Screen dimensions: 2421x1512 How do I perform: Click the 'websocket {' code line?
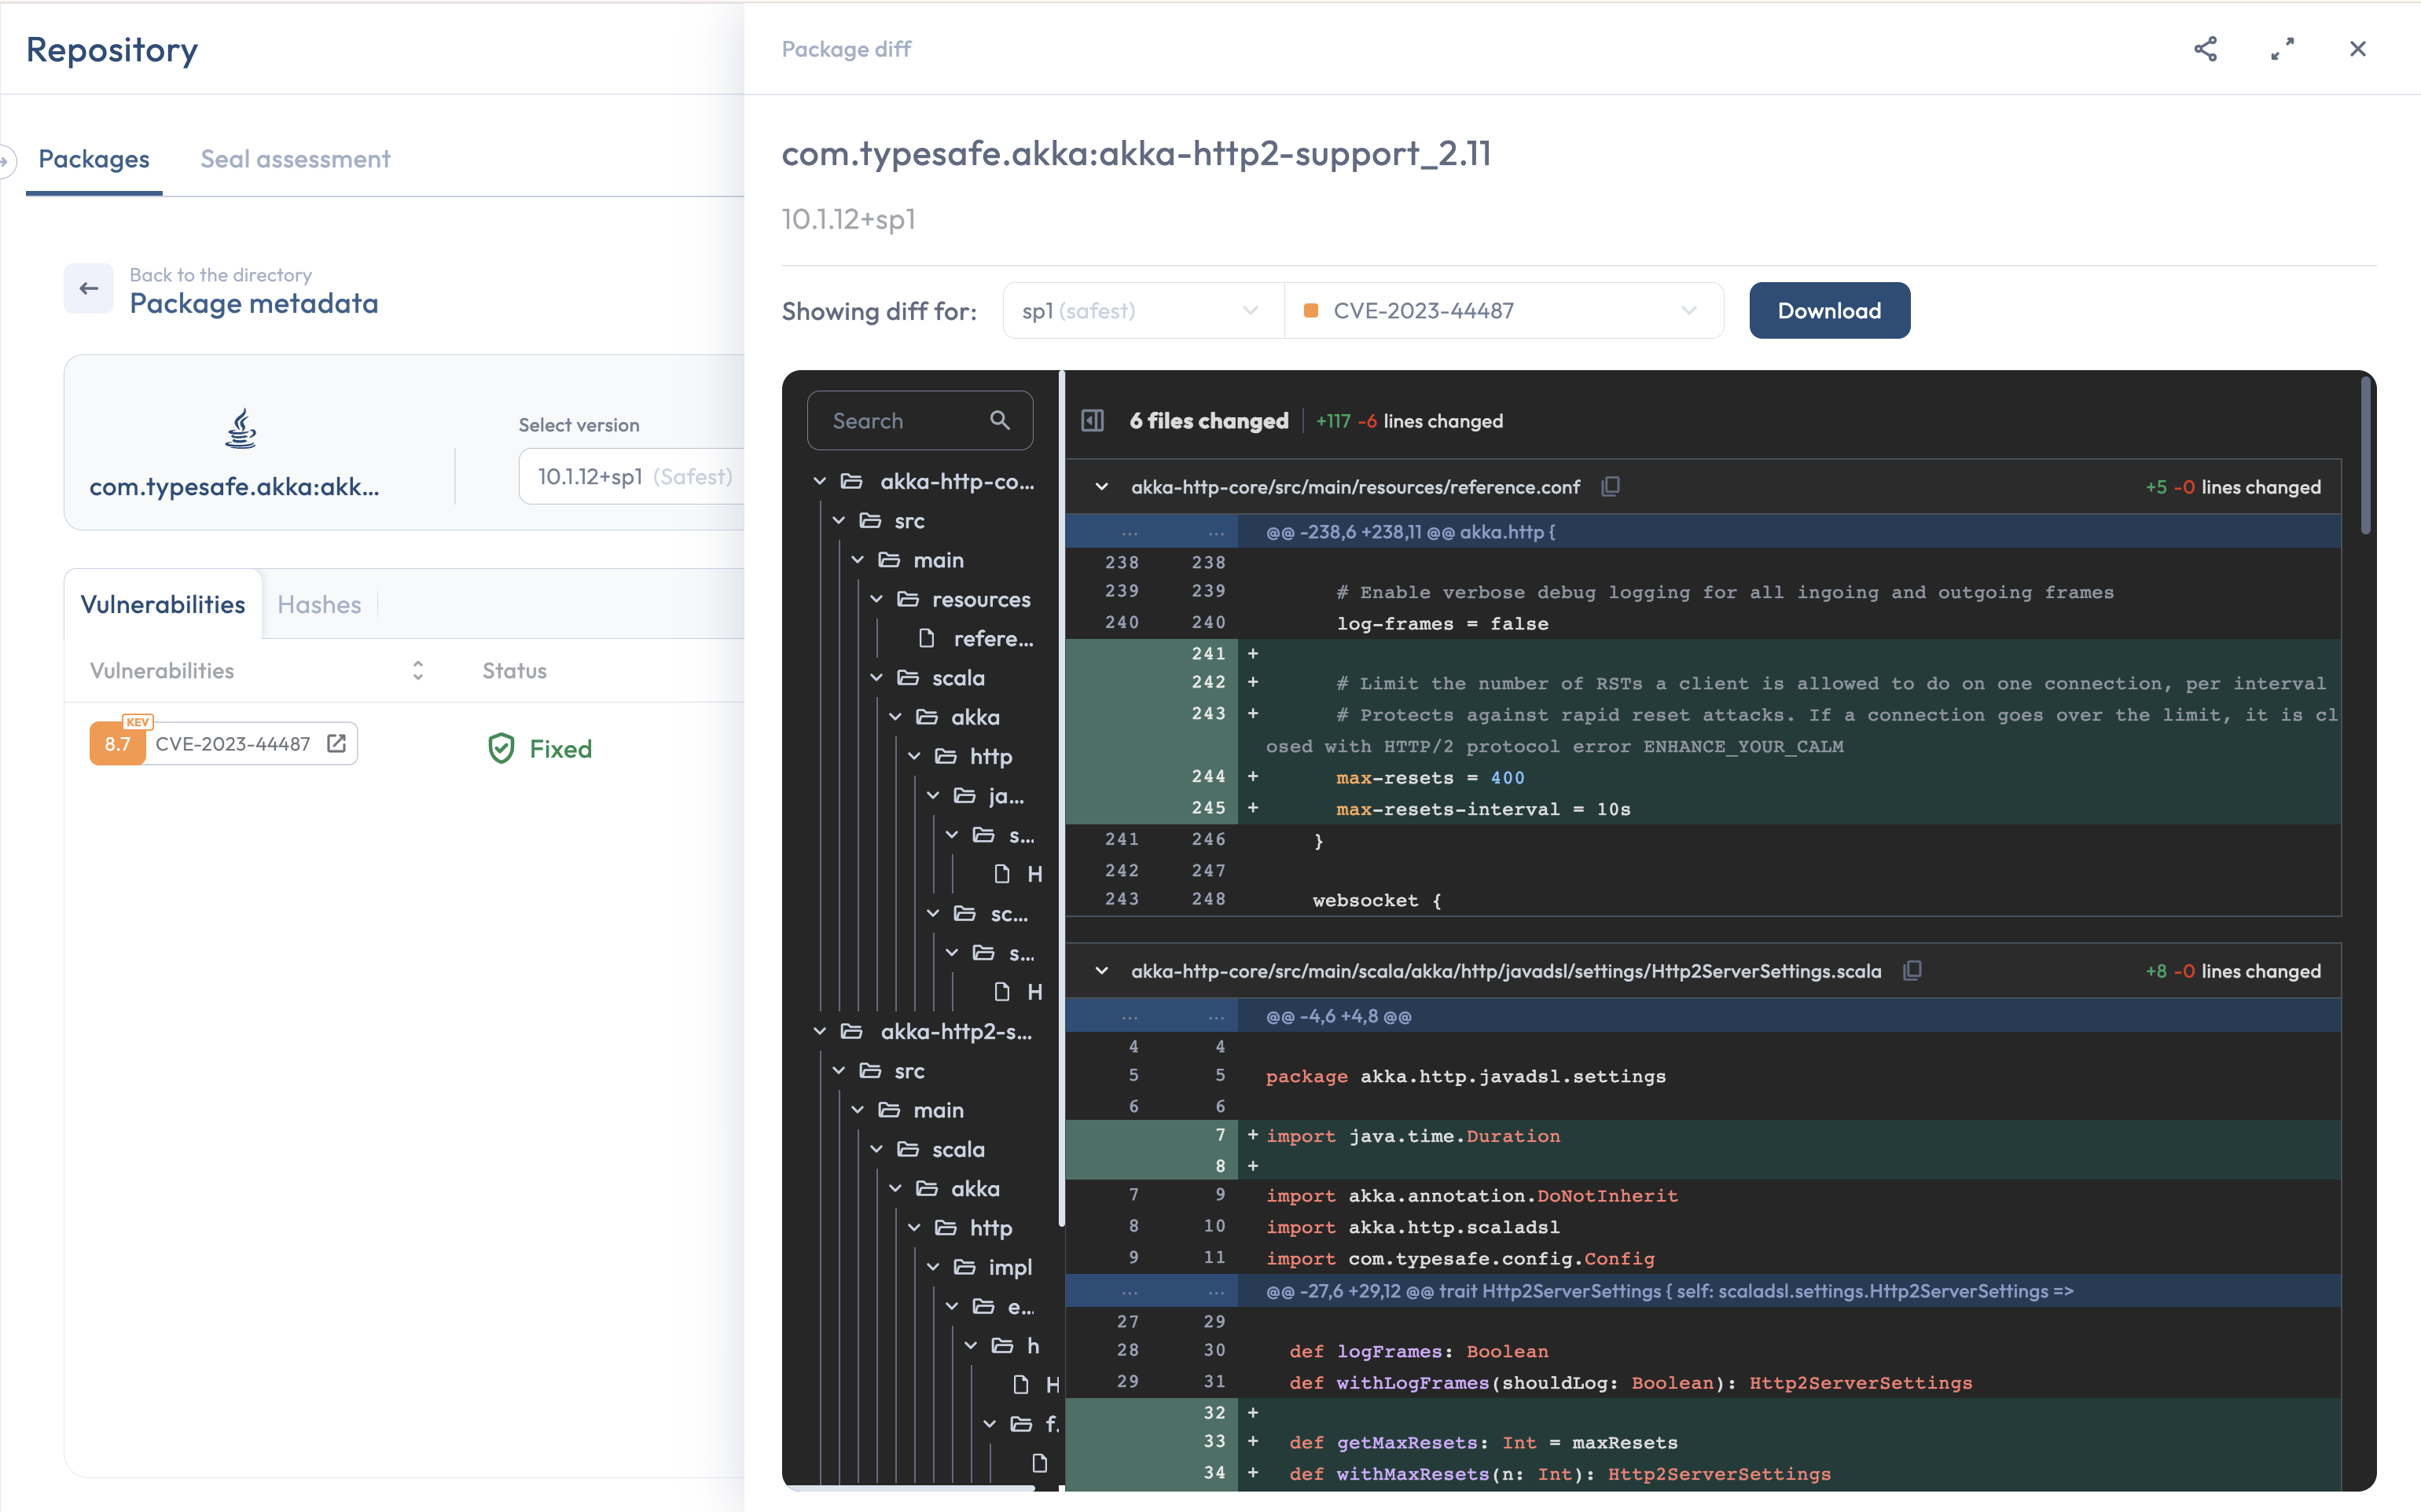pyautogui.click(x=1377, y=900)
